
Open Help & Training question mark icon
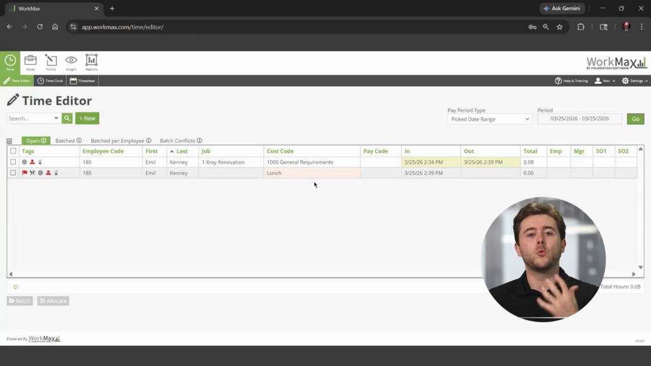click(x=558, y=81)
